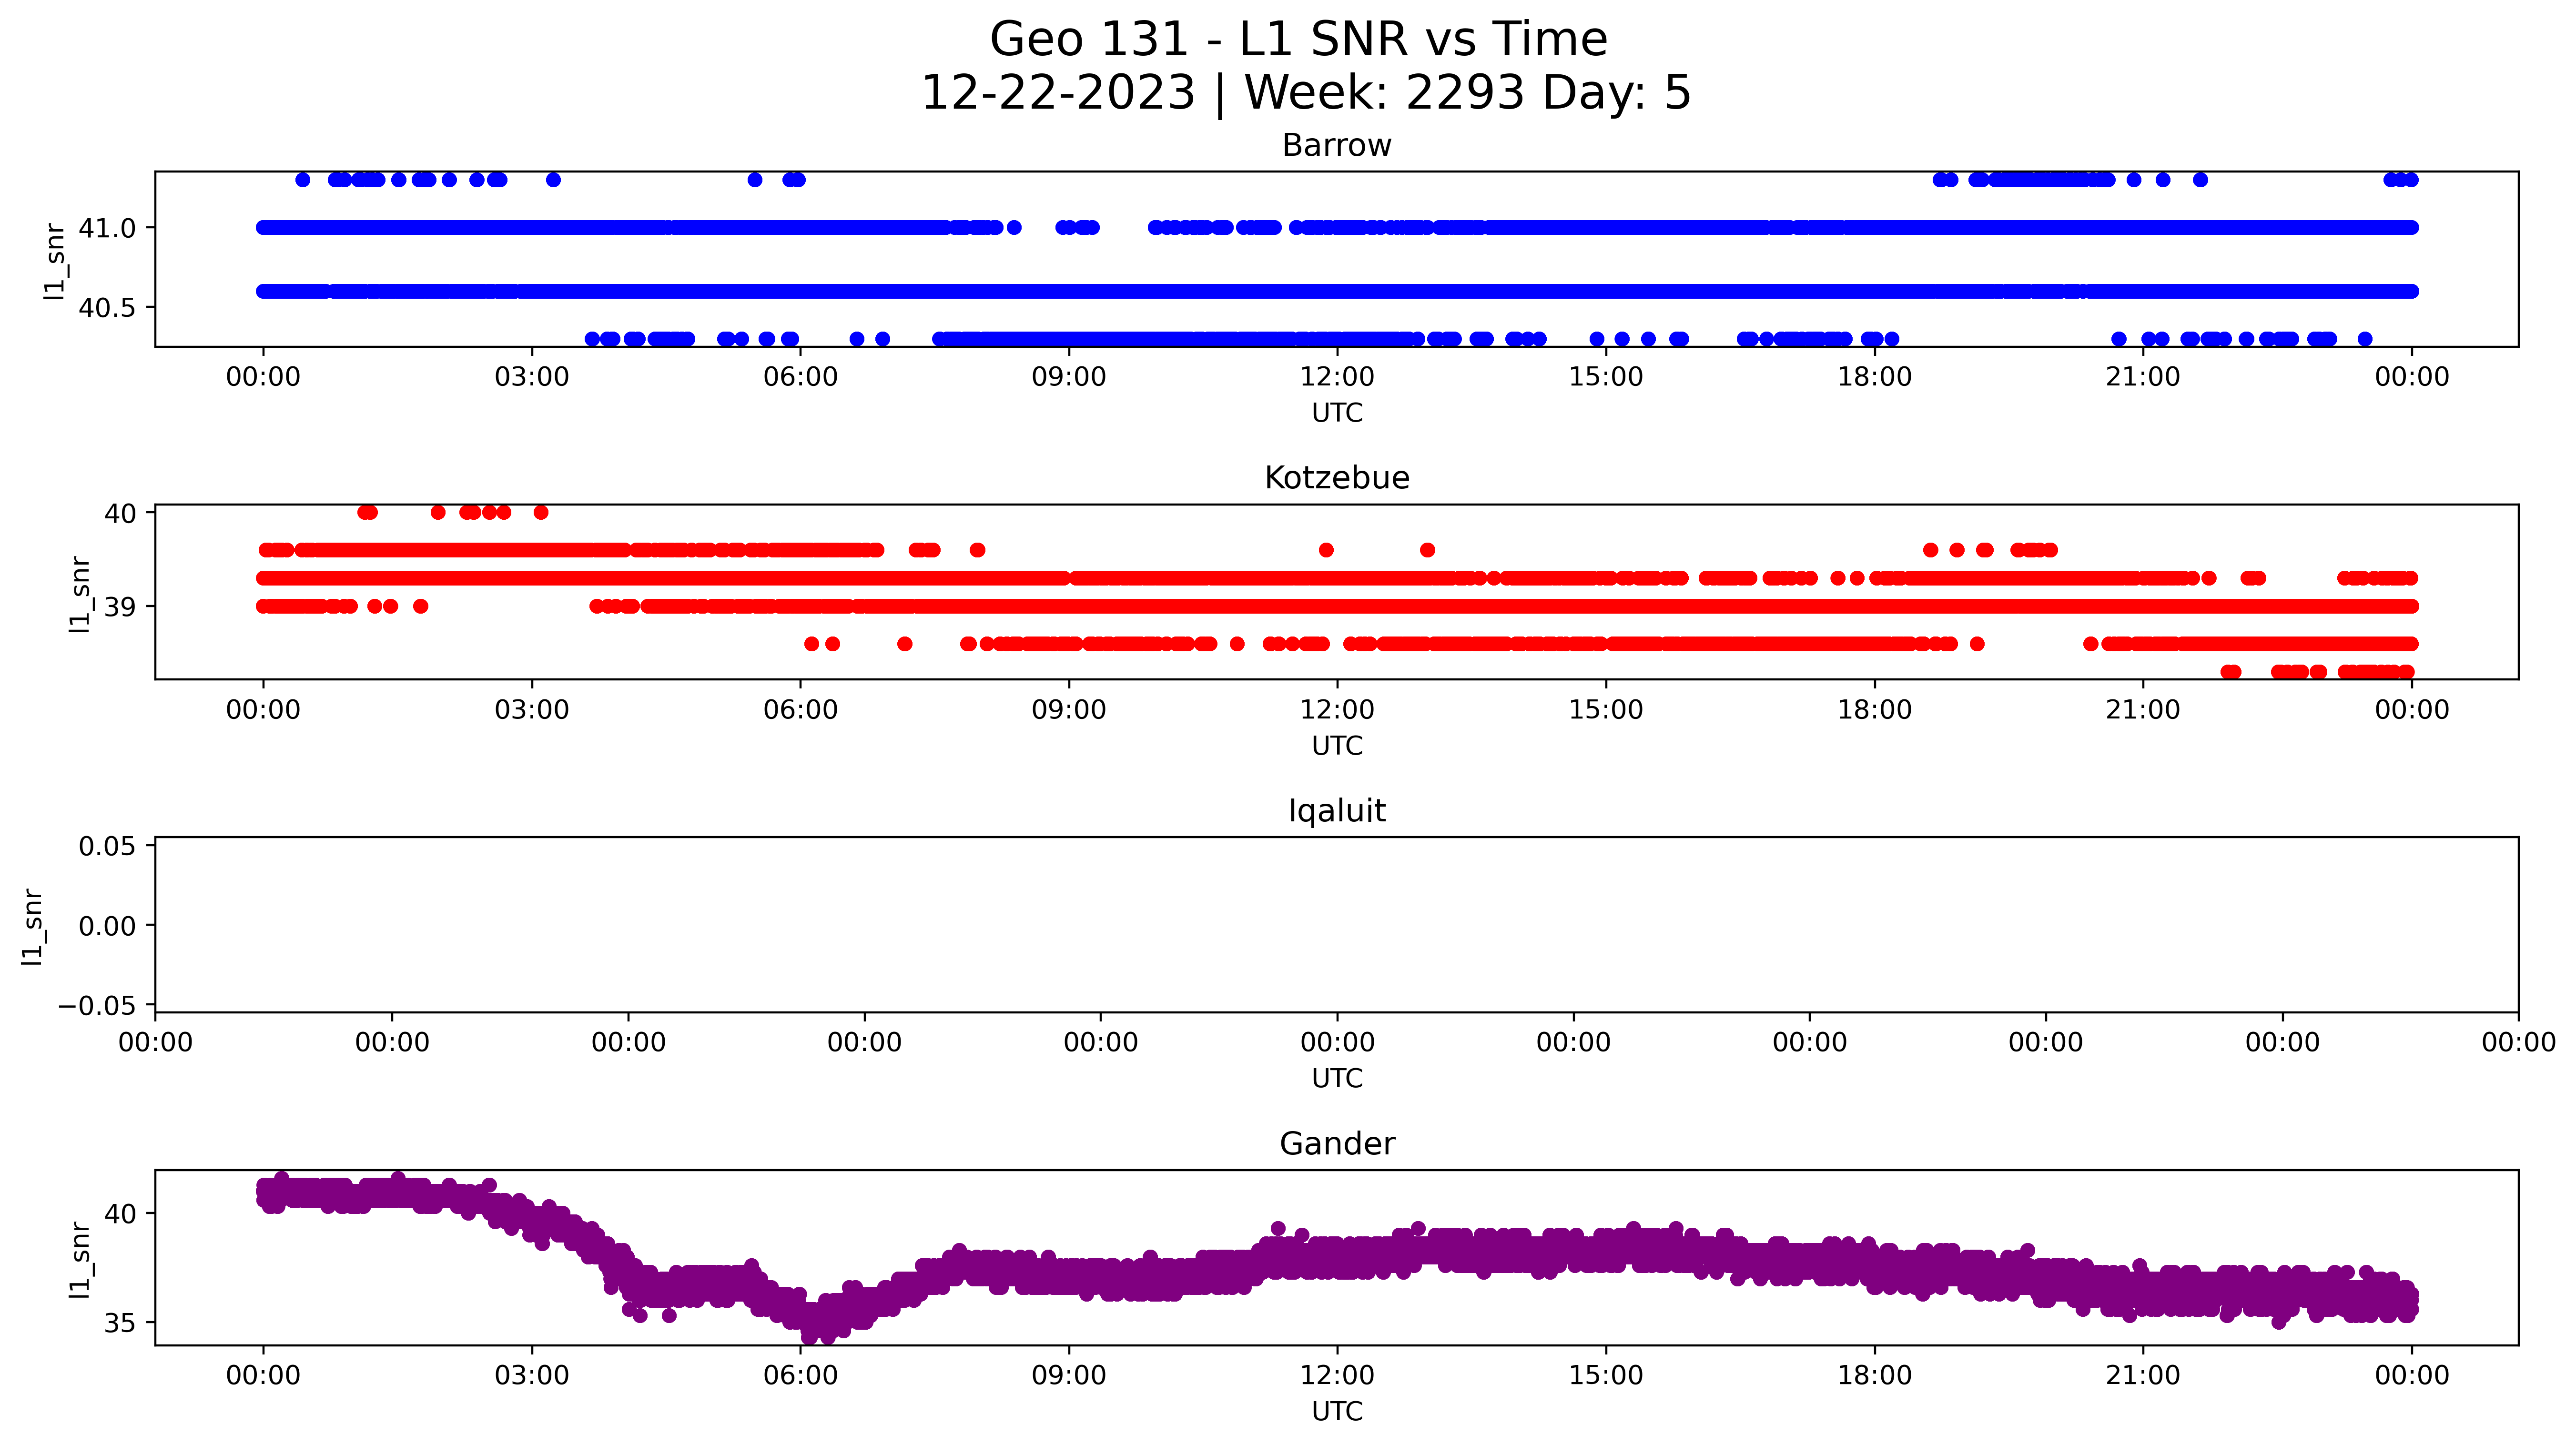Select the Gander subplot title
This screenshot has width=2576, height=1445.
(1337, 1144)
